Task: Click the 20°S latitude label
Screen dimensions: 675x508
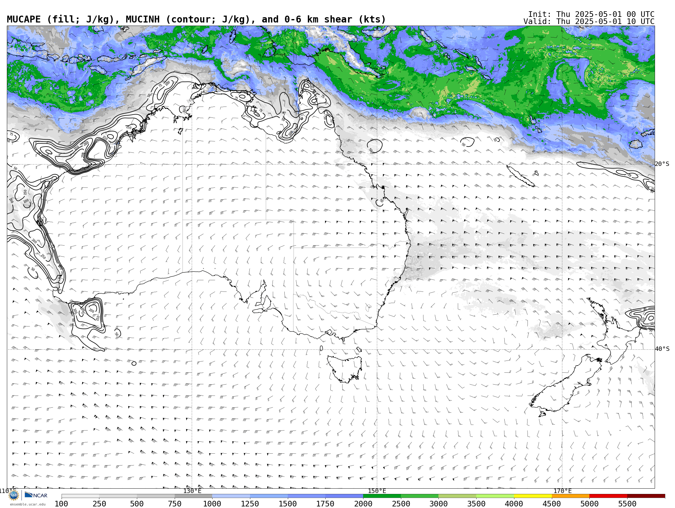Action: (x=662, y=164)
